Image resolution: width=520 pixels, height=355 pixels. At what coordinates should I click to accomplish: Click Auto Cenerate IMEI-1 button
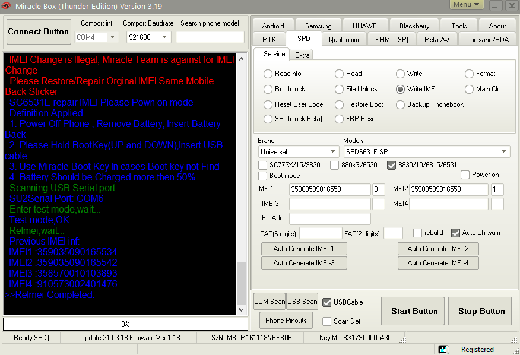304,249
